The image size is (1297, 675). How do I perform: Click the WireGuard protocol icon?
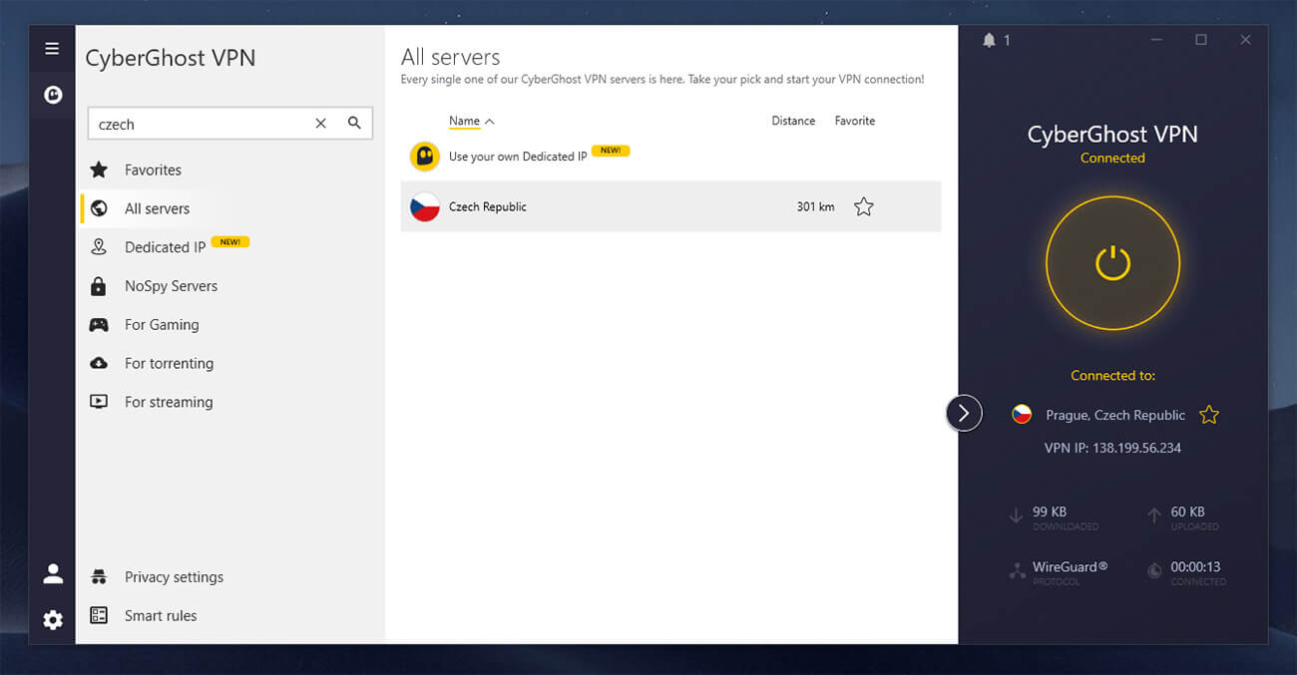coord(1017,571)
